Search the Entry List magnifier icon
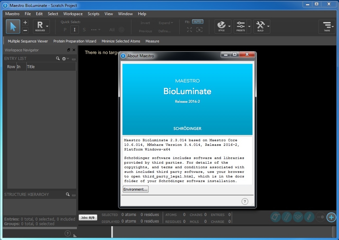The width and height of the screenshot is (339, 240). [x=58, y=59]
